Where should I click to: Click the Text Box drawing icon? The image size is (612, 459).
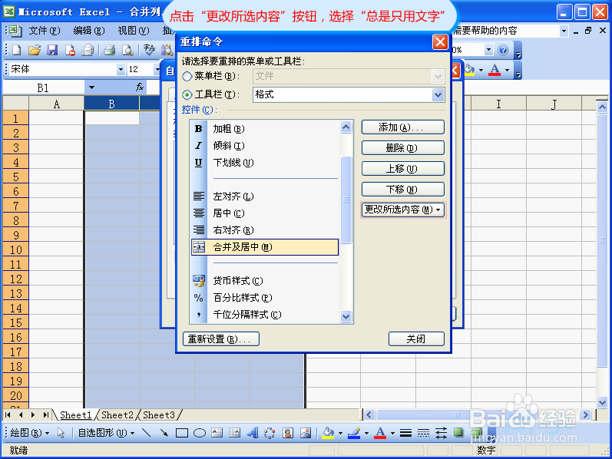[x=217, y=433]
